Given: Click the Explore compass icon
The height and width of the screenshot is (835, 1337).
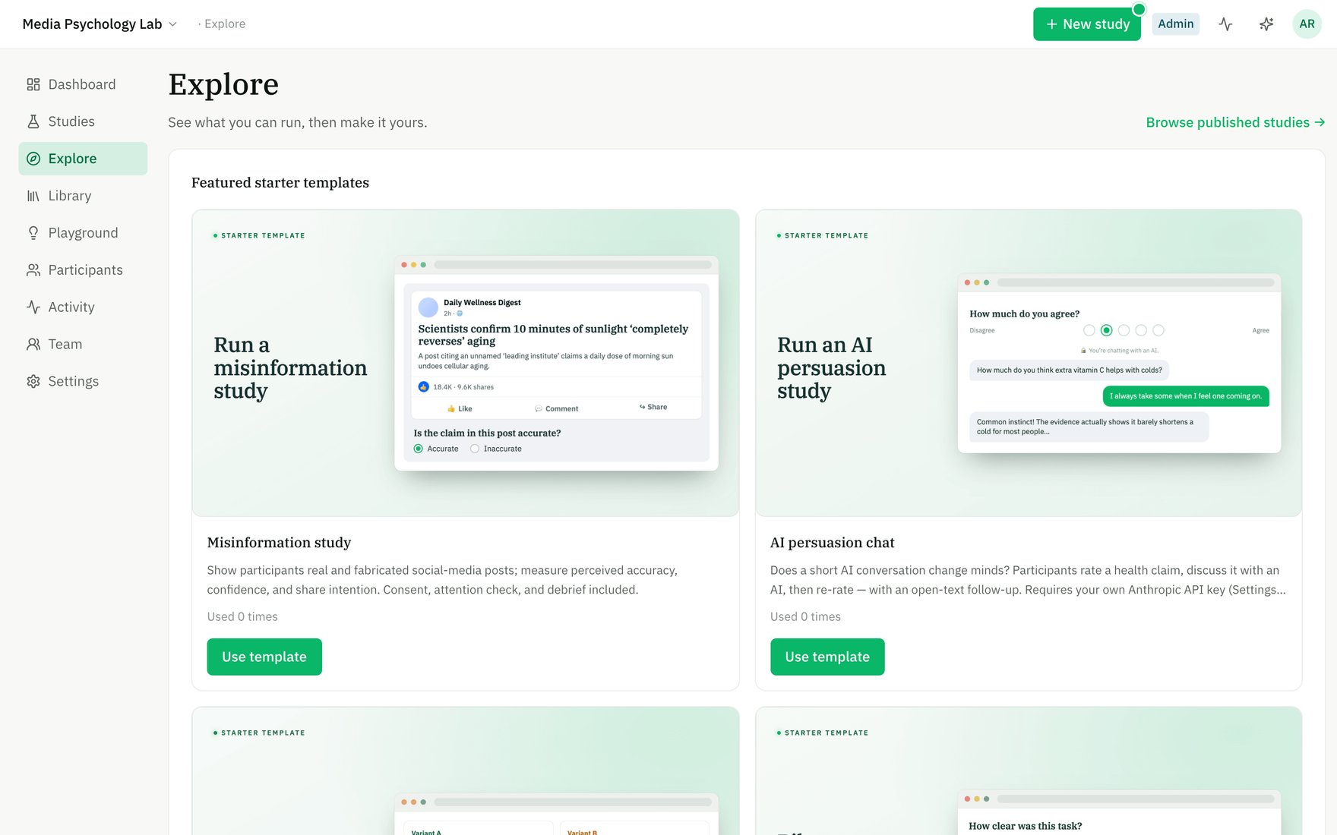Looking at the screenshot, I should click(33, 159).
